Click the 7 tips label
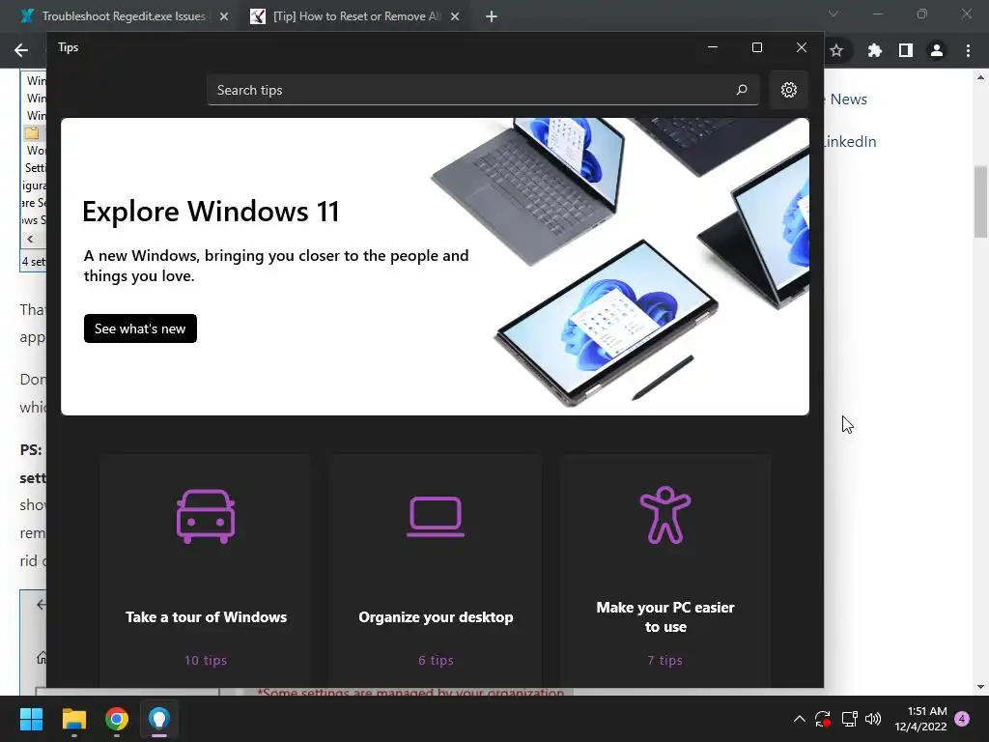This screenshot has width=989, height=742. [664, 660]
